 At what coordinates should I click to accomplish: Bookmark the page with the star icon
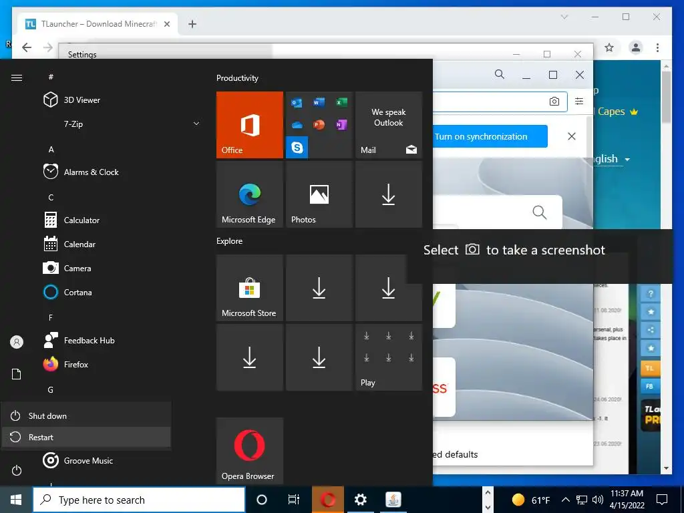point(609,47)
